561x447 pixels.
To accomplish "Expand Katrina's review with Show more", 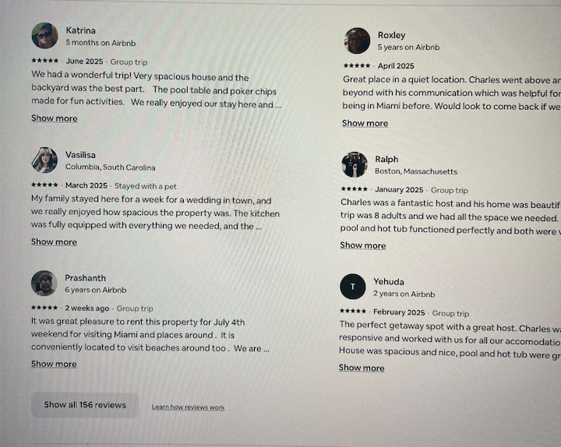I will 55,118.
